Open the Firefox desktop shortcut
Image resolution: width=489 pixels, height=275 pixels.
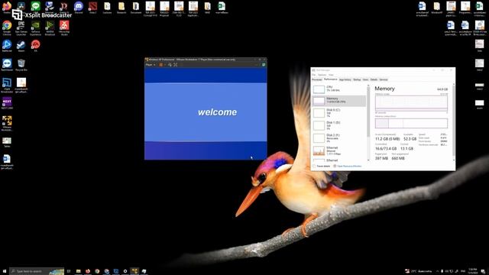point(7,7)
